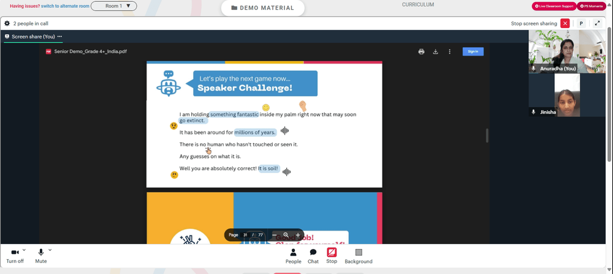This screenshot has height=274, width=613.
Task: Click the PDF zoom magnifier icon
Action: (x=286, y=235)
